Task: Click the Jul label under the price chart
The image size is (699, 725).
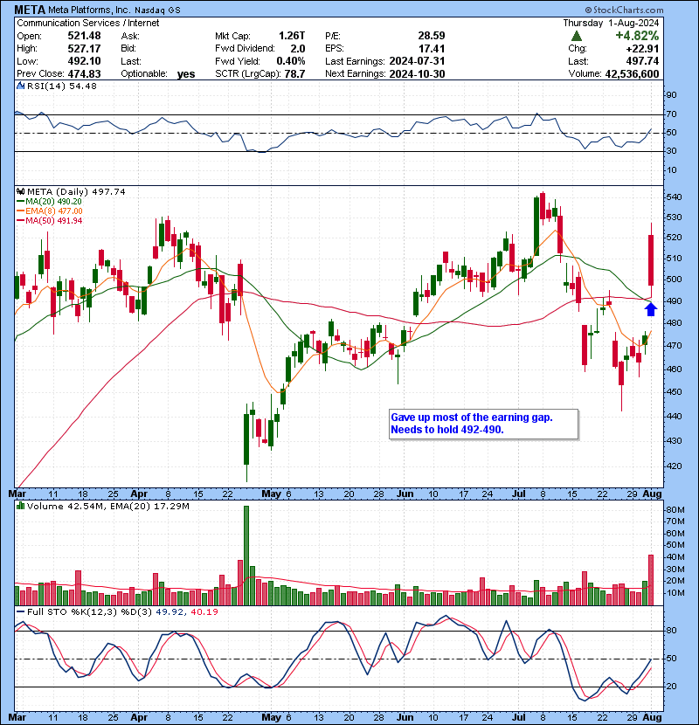Action: [x=519, y=494]
